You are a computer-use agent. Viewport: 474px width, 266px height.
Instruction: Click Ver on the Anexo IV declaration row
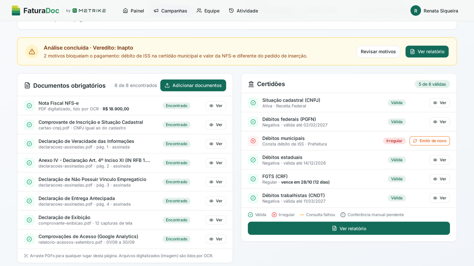click(x=216, y=163)
